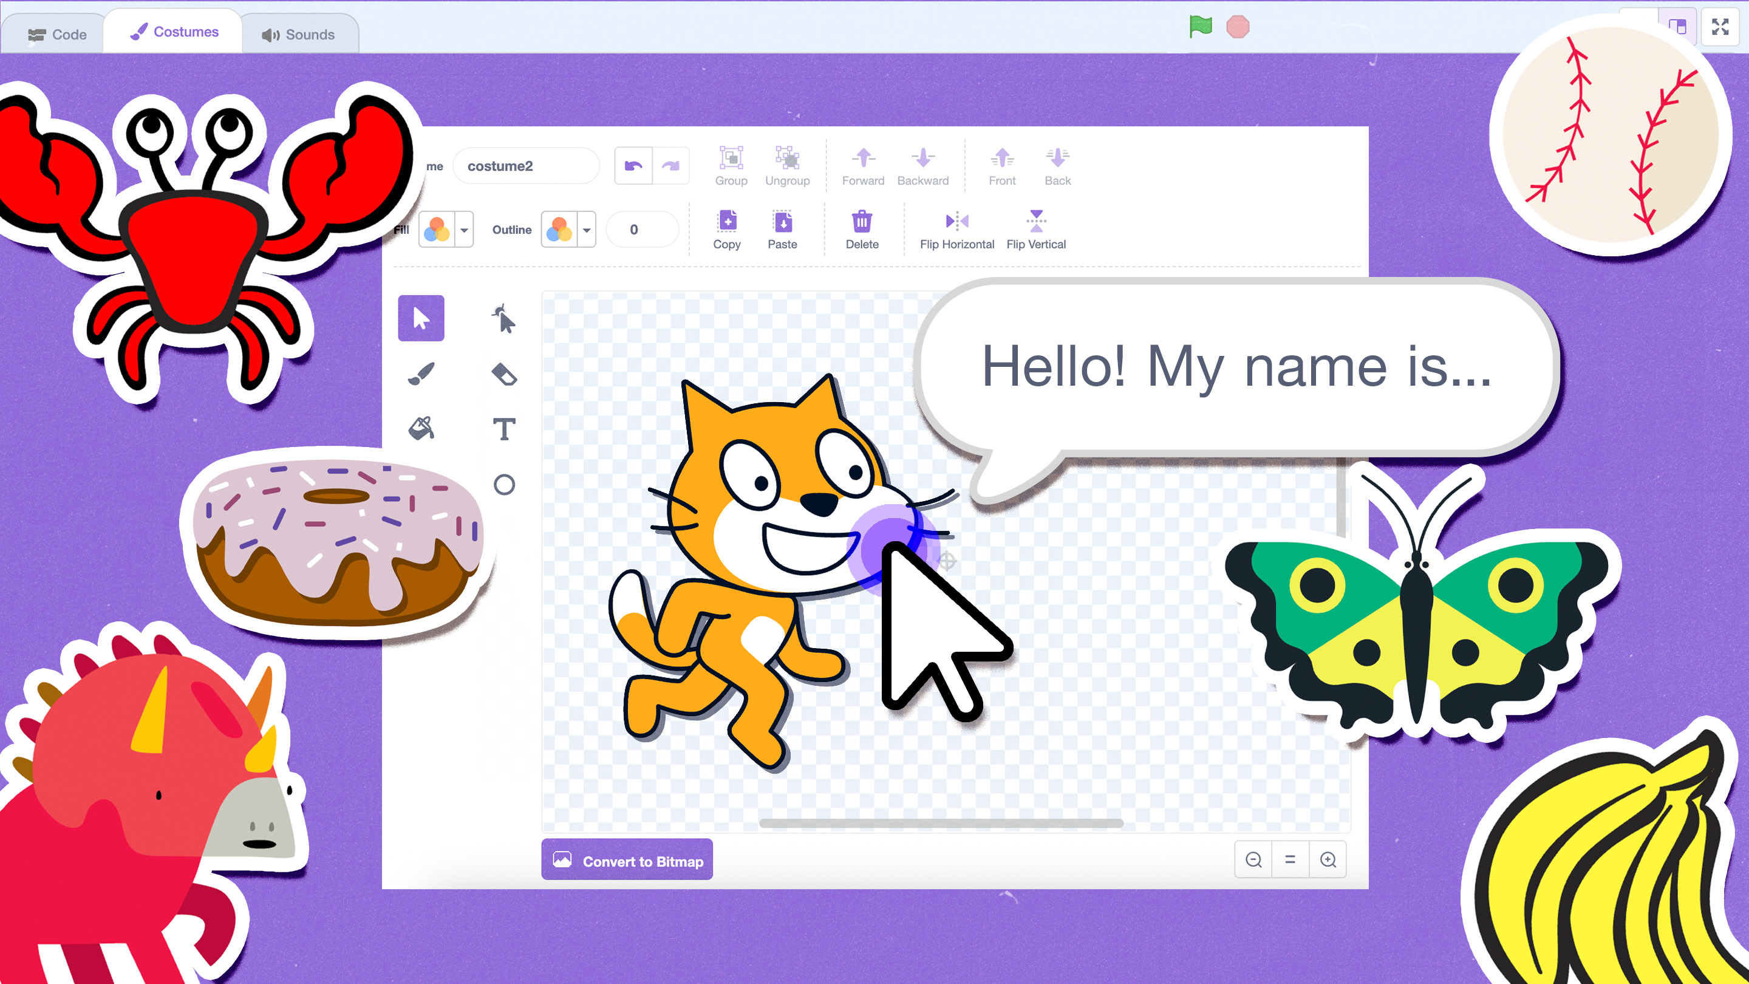Flip the costume Horizontal
Screen dimensions: 1749x984
click(956, 230)
